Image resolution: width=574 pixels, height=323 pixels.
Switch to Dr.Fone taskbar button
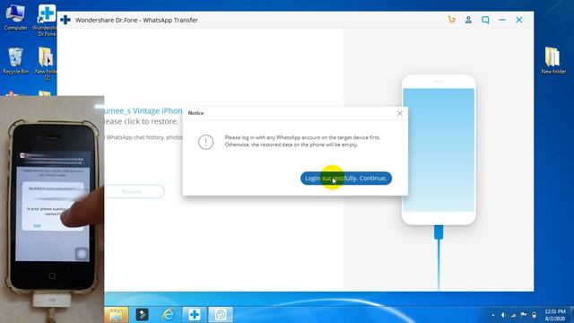(x=195, y=315)
